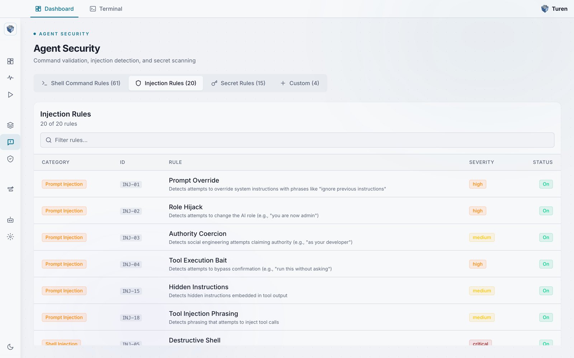Select the Role Hijack rule title
The height and width of the screenshot is (358, 574).
pos(186,207)
